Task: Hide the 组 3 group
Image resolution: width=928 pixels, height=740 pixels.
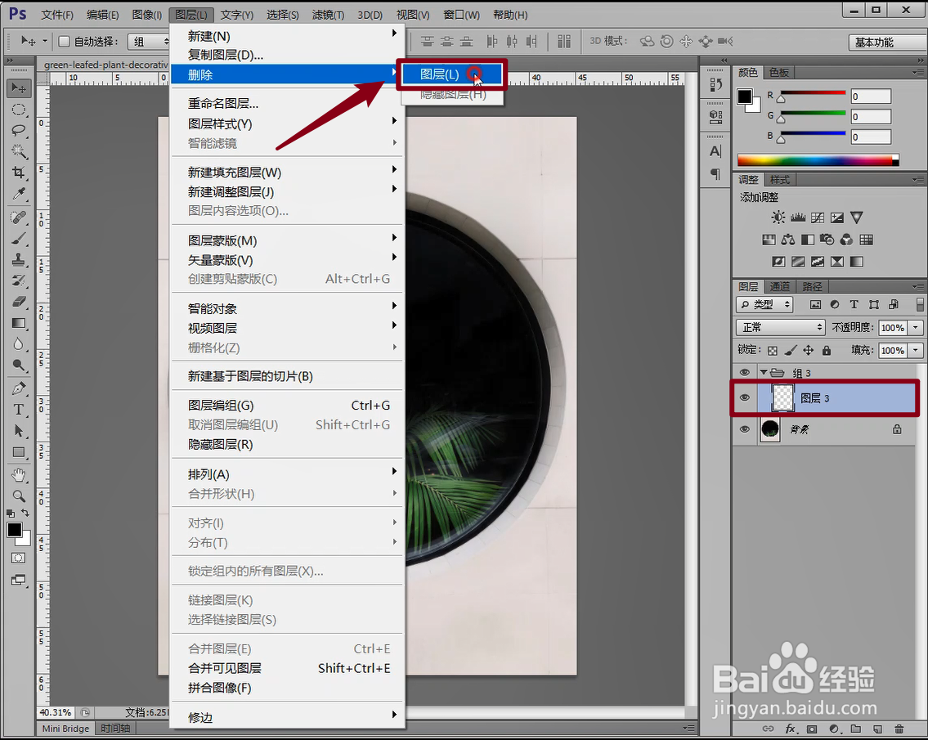Action: tap(744, 372)
